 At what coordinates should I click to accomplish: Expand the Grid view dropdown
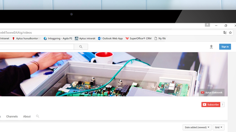[218, 127]
